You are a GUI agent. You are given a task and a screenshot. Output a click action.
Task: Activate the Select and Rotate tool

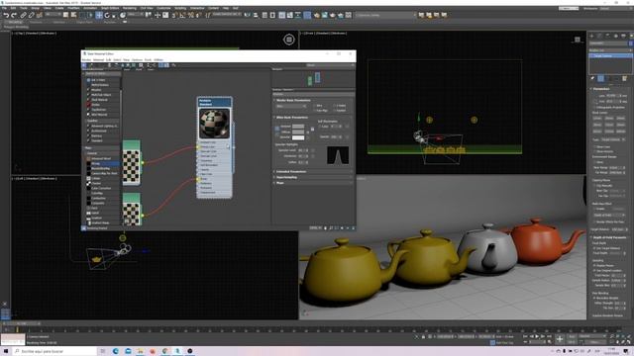click(107, 16)
